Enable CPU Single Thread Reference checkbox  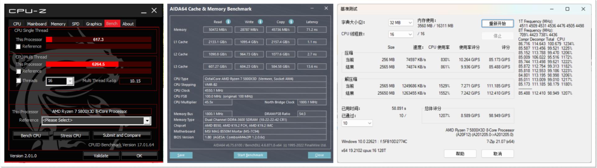[18, 46]
